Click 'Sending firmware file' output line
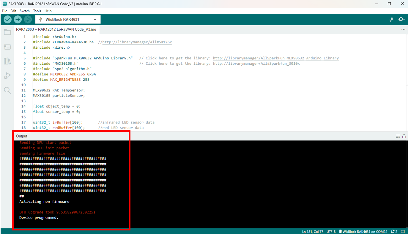This screenshot has width=408, height=234. pyautogui.click(x=42, y=153)
